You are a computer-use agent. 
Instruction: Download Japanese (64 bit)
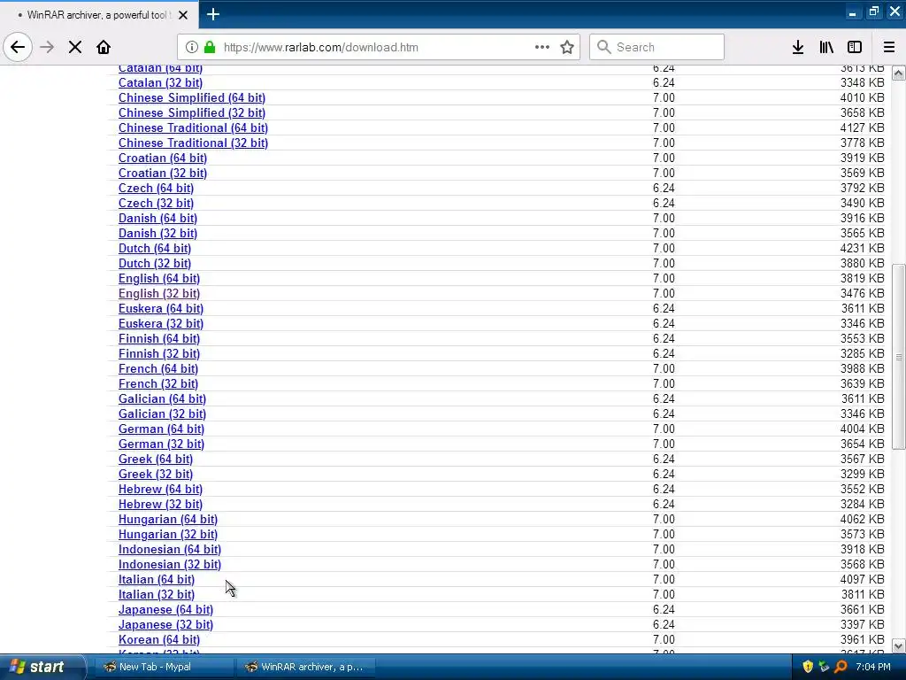tap(165, 609)
